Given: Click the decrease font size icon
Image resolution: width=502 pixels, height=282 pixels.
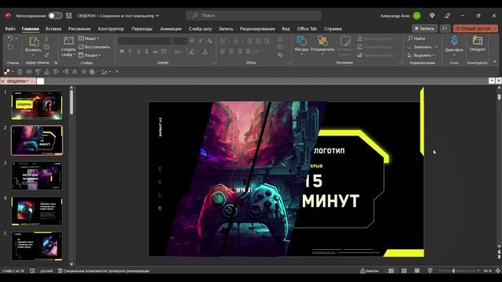Looking at the screenshot, I should [x=201, y=41].
